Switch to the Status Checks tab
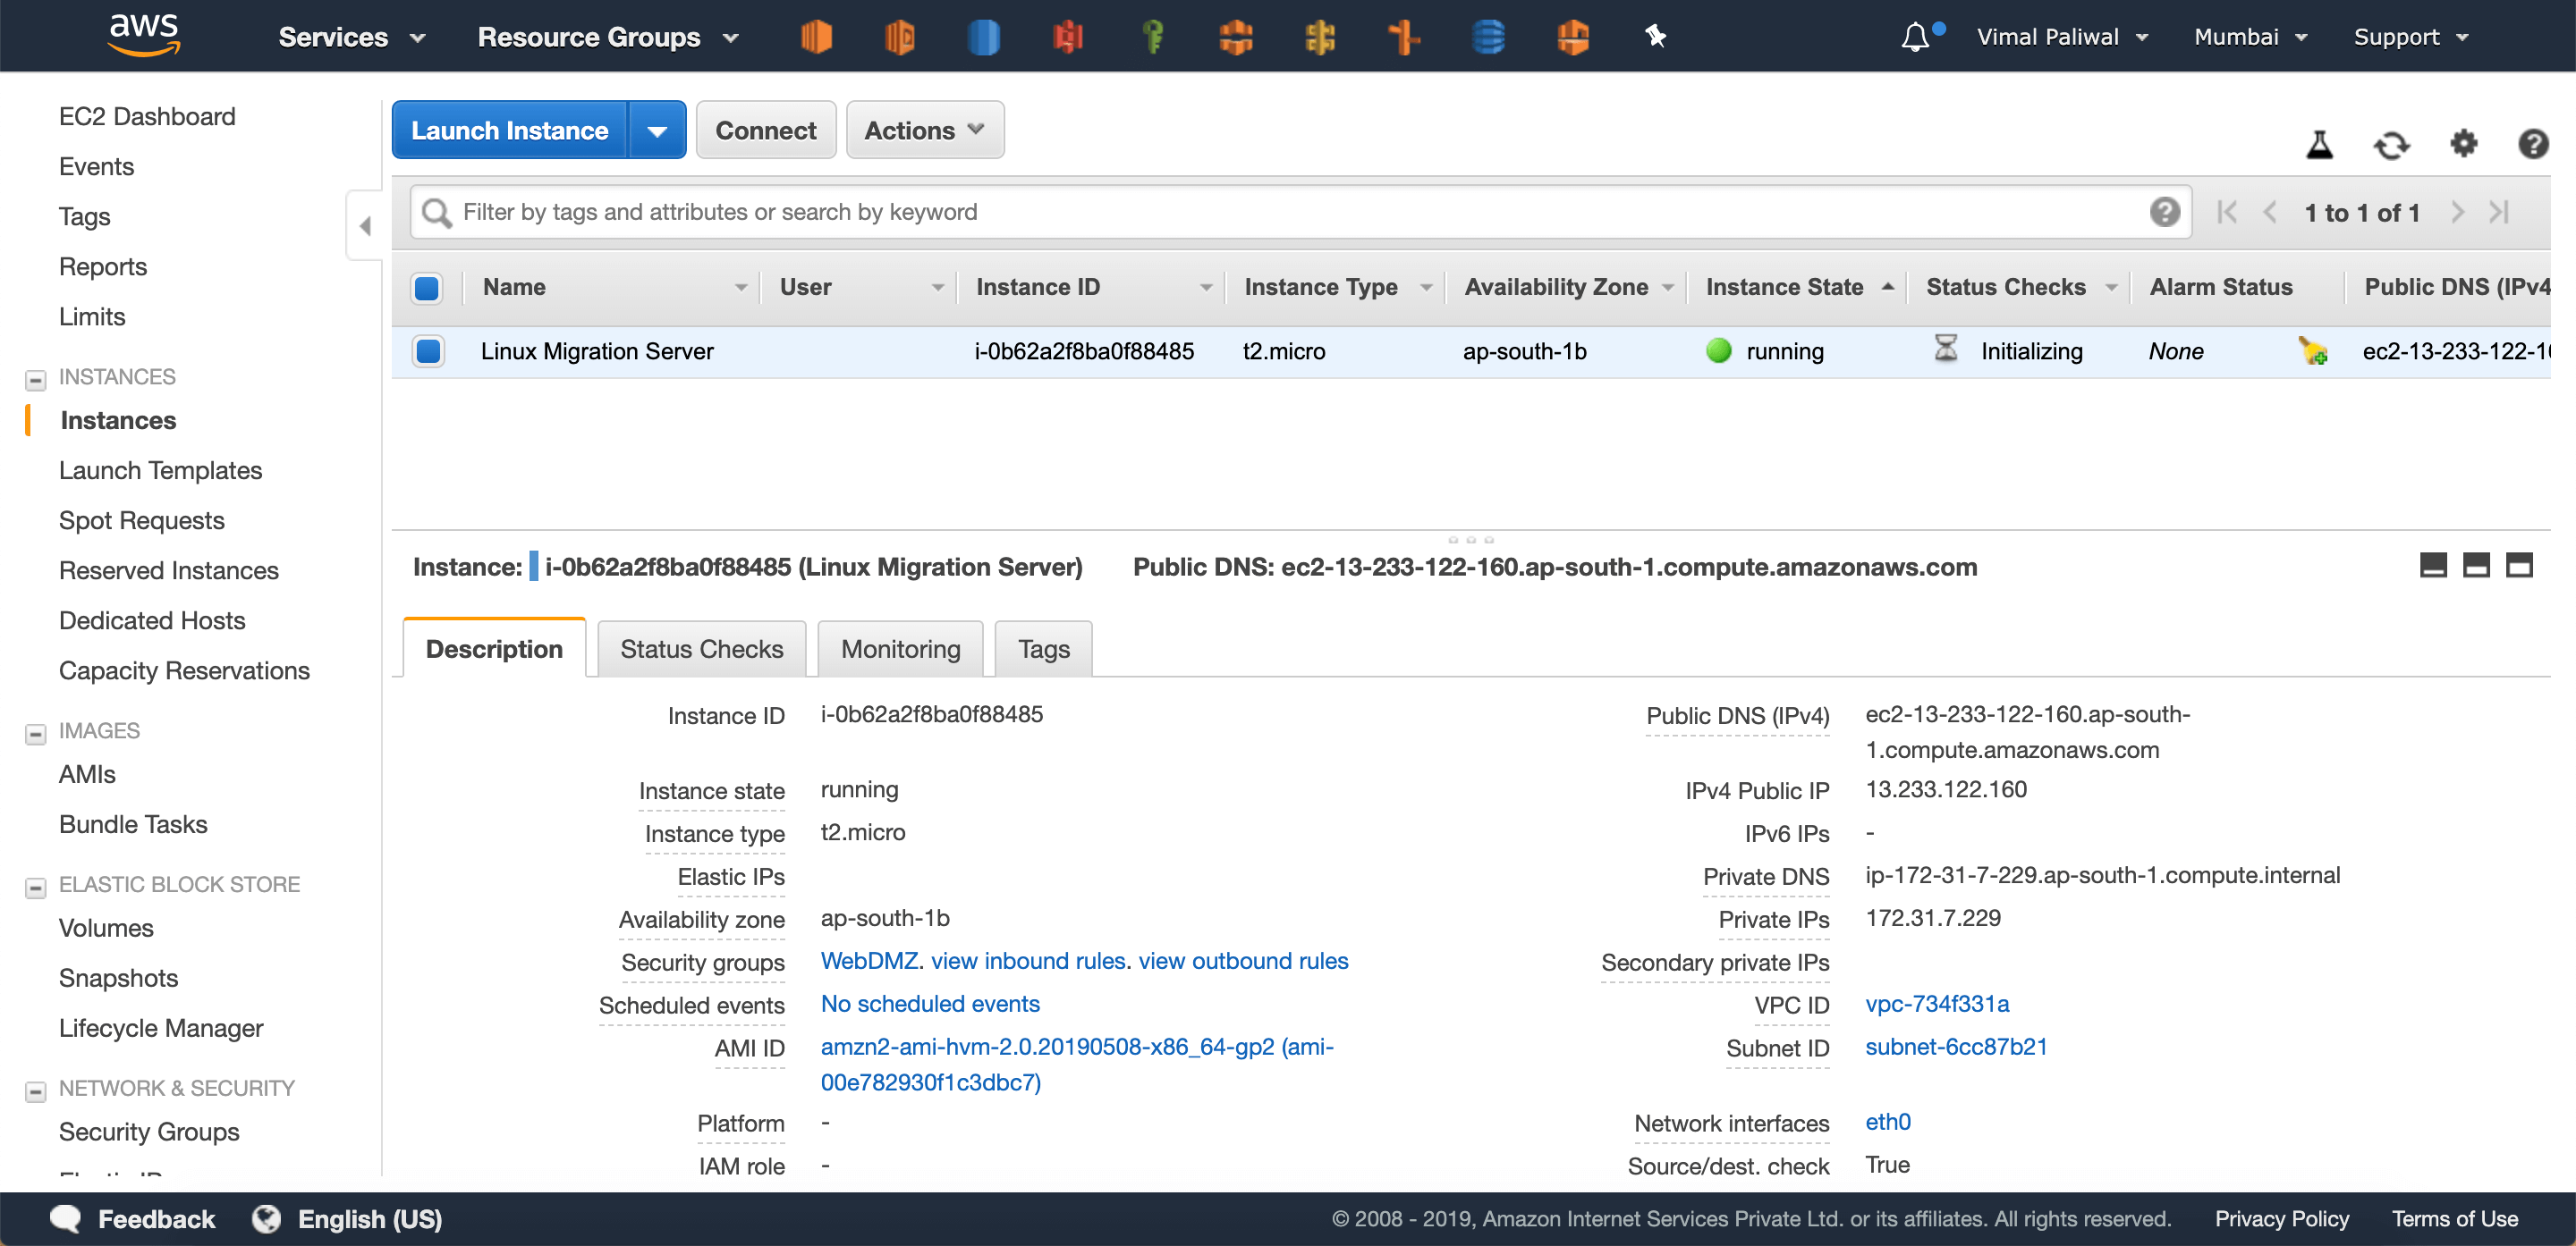The height and width of the screenshot is (1246, 2576). [701, 649]
